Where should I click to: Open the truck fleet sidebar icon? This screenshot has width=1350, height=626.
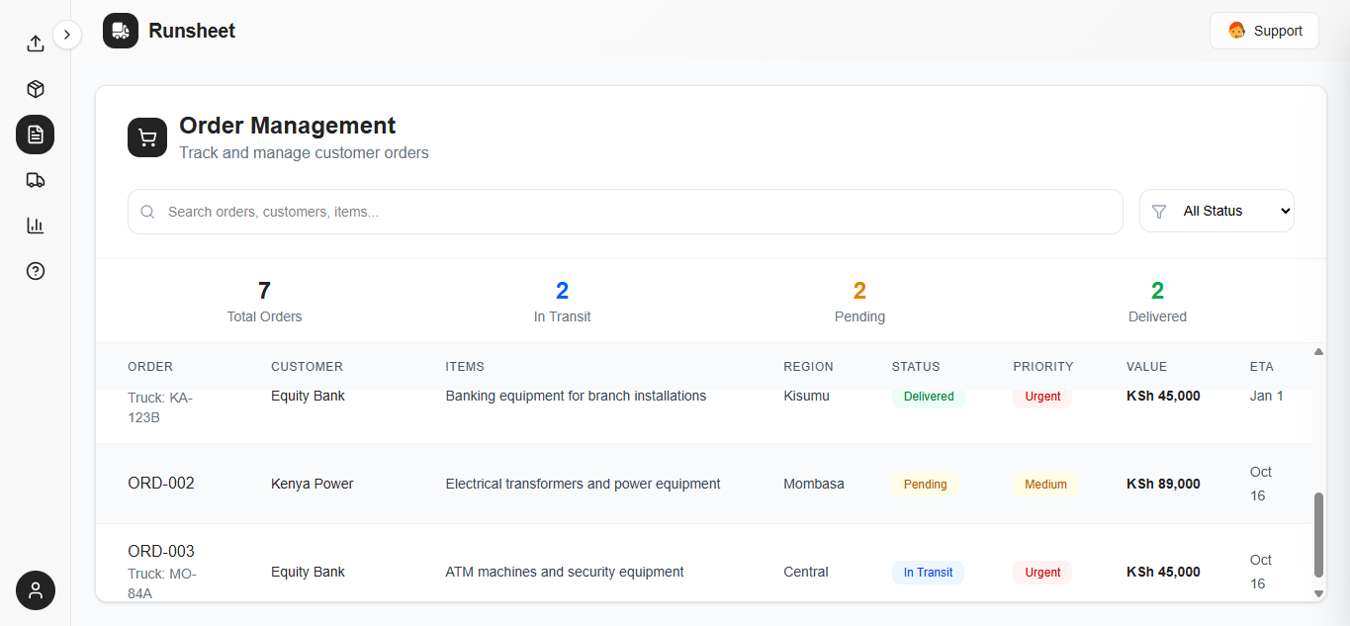36,180
